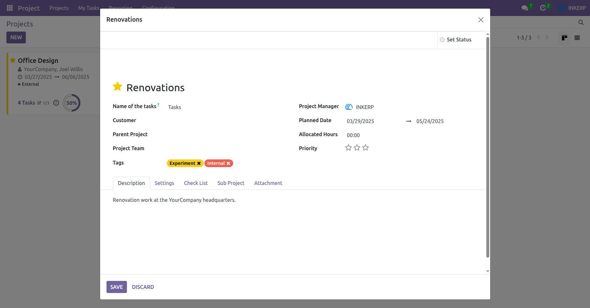Switch to the Attachment tab
The width and height of the screenshot is (590, 308).
[x=268, y=183]
